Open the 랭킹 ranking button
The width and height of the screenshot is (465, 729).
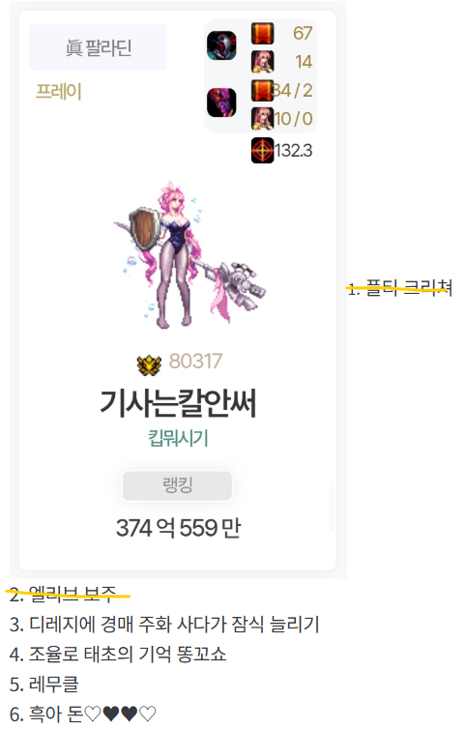click(177, 486)
